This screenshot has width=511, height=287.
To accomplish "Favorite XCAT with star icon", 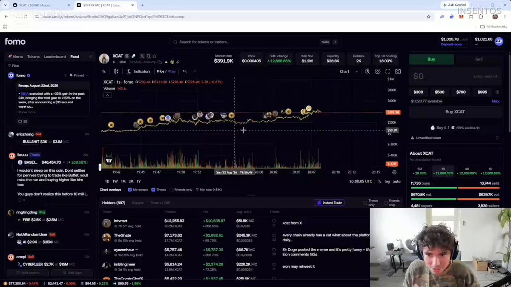I will click(x=155, y=56).
